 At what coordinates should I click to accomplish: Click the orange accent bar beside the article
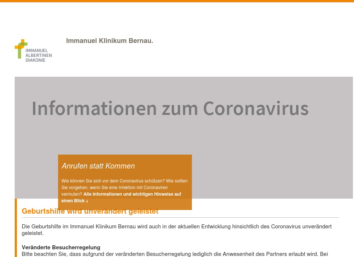[16, 228]
